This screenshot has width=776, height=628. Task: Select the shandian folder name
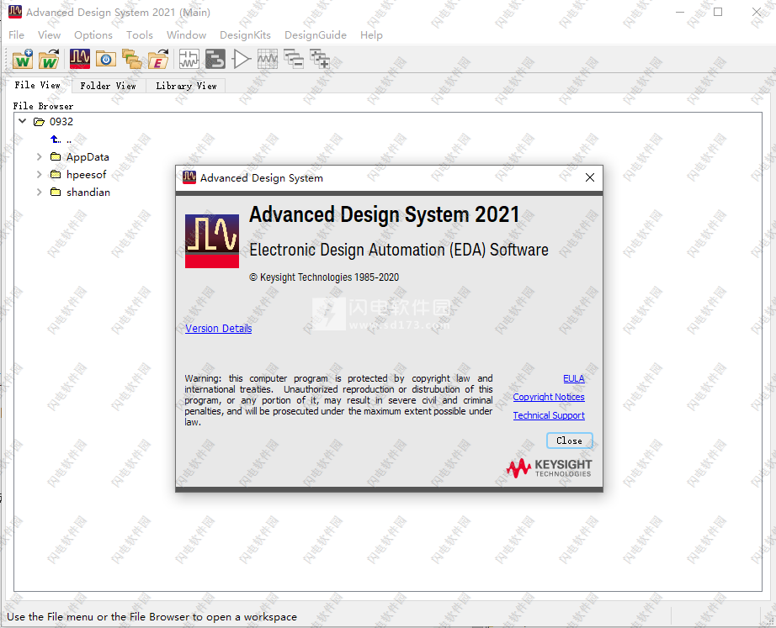(x=88, y=192)
